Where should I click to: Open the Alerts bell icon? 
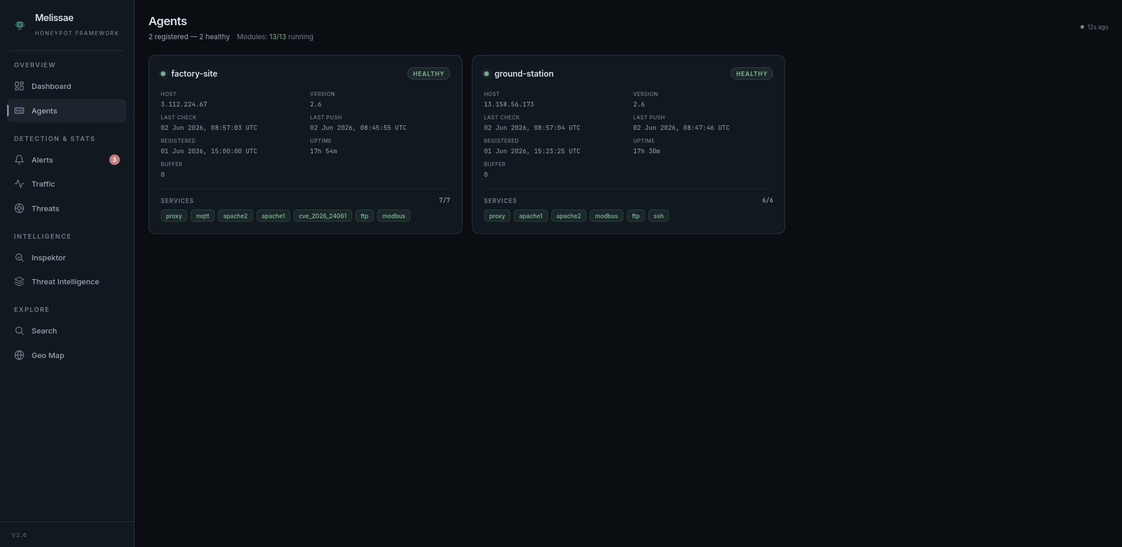point(19,160)
